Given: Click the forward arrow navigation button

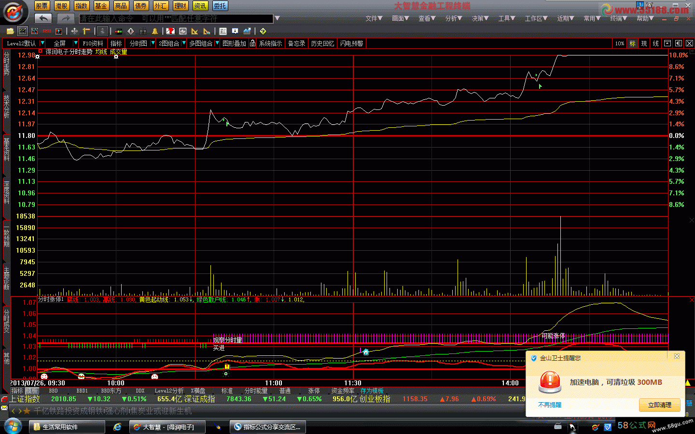Looking at the screenshot, I should (66, 18).
